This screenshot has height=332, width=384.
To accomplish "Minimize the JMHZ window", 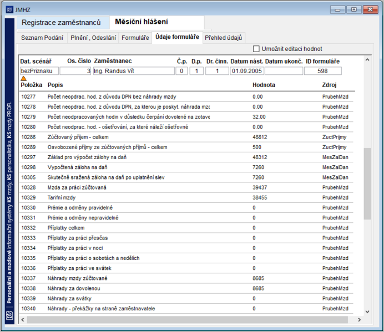I will 338,9.
